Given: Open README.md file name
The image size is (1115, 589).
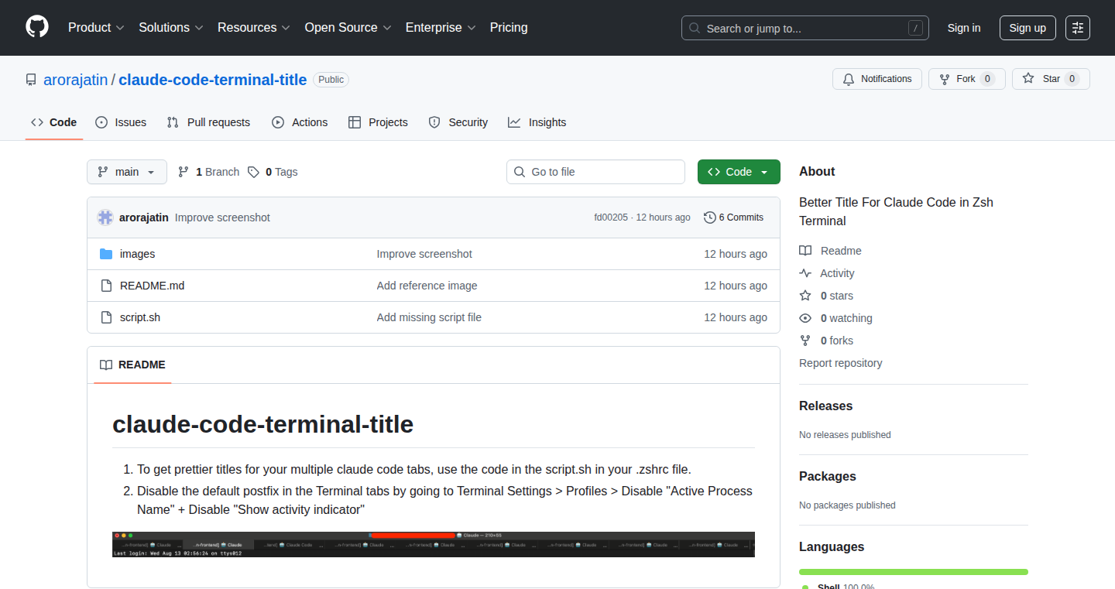Looking at the screenshot, I should [x=153, y=286].
